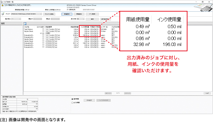Image resolution: width=213 pixels, height=122 pixels.
Task: Click the プリンターの追加 add printer button
Action: pos(49,14)
